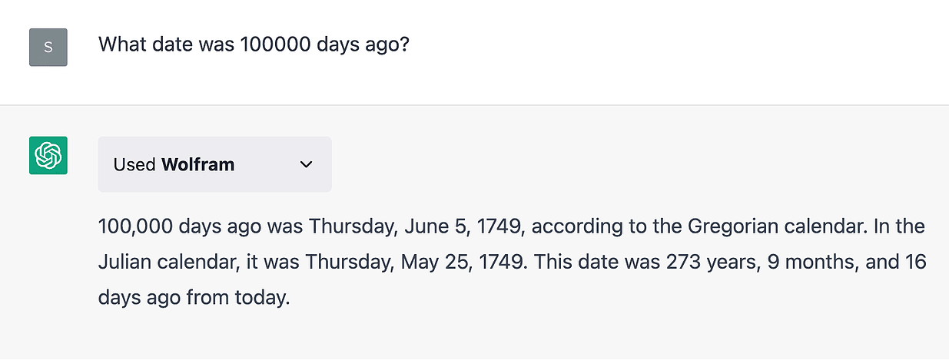Click "days ago from today" on last line
Screen dimensions: 949x360
point(194,298)
